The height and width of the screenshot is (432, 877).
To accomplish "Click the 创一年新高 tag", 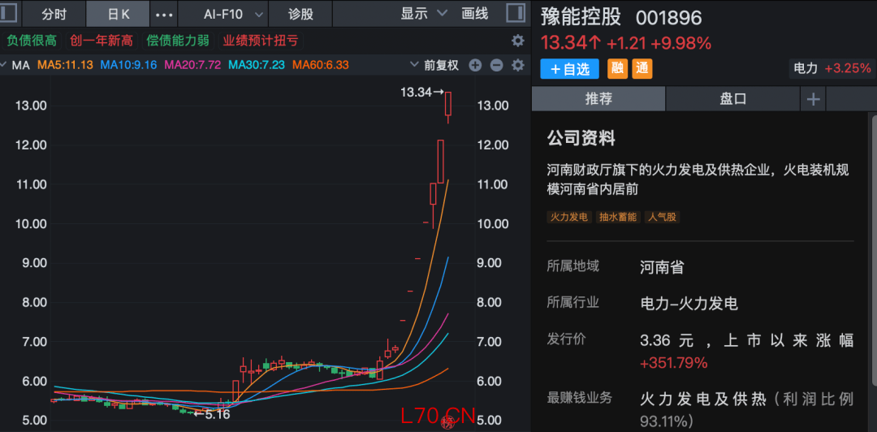I will click(102, 41).
